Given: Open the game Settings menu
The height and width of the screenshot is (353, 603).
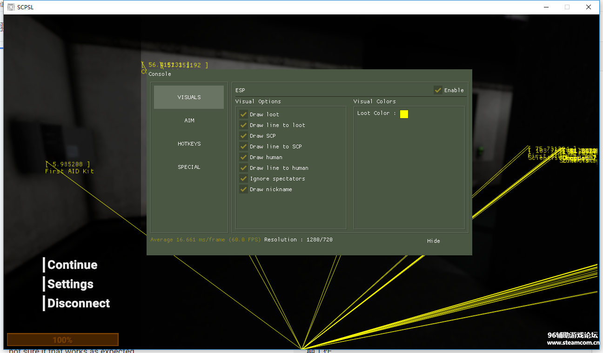Looking at the screenshot, I should click(x=70, y=284).
